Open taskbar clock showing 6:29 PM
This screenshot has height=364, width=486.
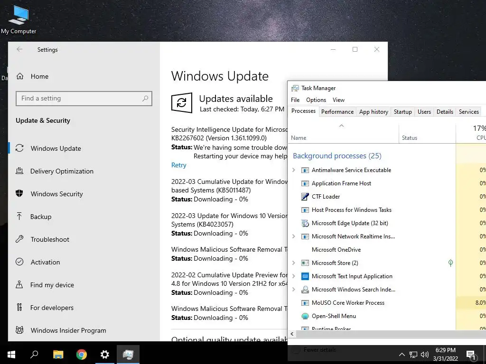445,355
